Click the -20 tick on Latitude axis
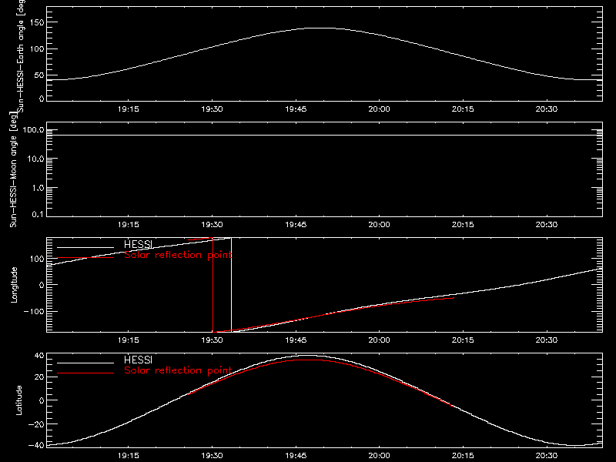Viewport: 616px width, 462px height. pos(37,424)
